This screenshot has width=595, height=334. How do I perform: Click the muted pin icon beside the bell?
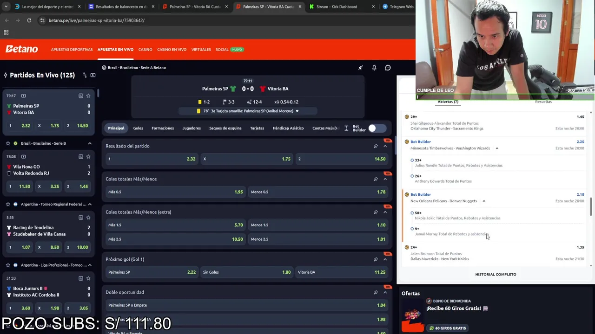(360, 68)
